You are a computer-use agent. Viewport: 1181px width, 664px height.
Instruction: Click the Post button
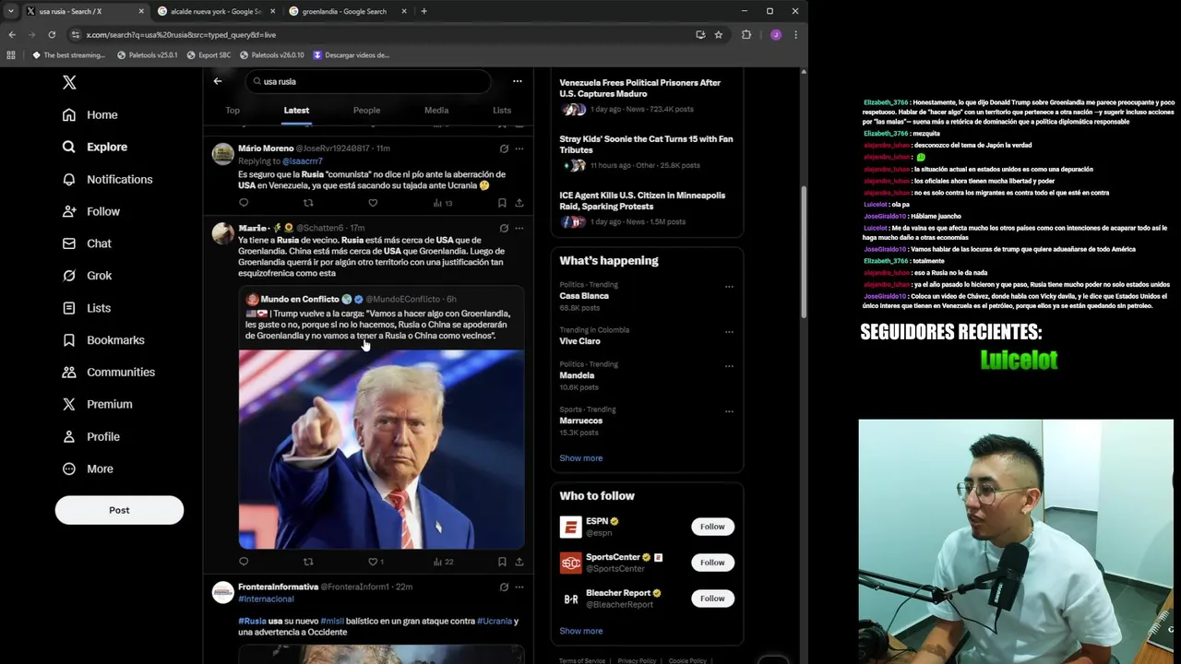tap(119, 510)
